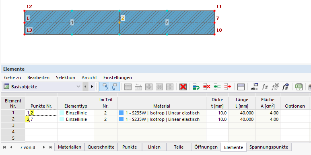
Task: Select element label 2 in right half
Action: coord(167,23)
